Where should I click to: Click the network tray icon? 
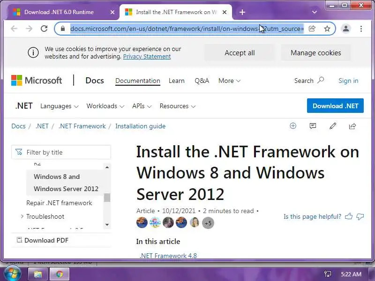[x=328, y=274]
